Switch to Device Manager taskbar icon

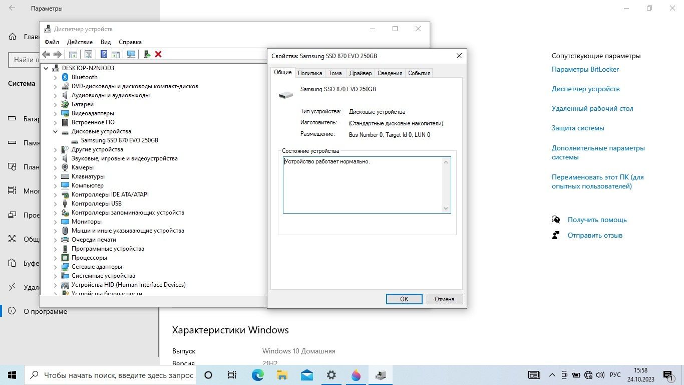(381, 375)
